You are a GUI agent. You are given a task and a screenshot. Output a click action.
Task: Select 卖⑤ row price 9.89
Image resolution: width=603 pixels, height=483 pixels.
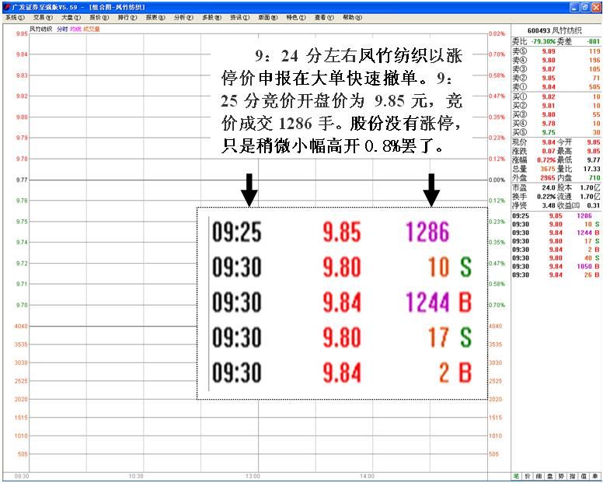[549, 51]
